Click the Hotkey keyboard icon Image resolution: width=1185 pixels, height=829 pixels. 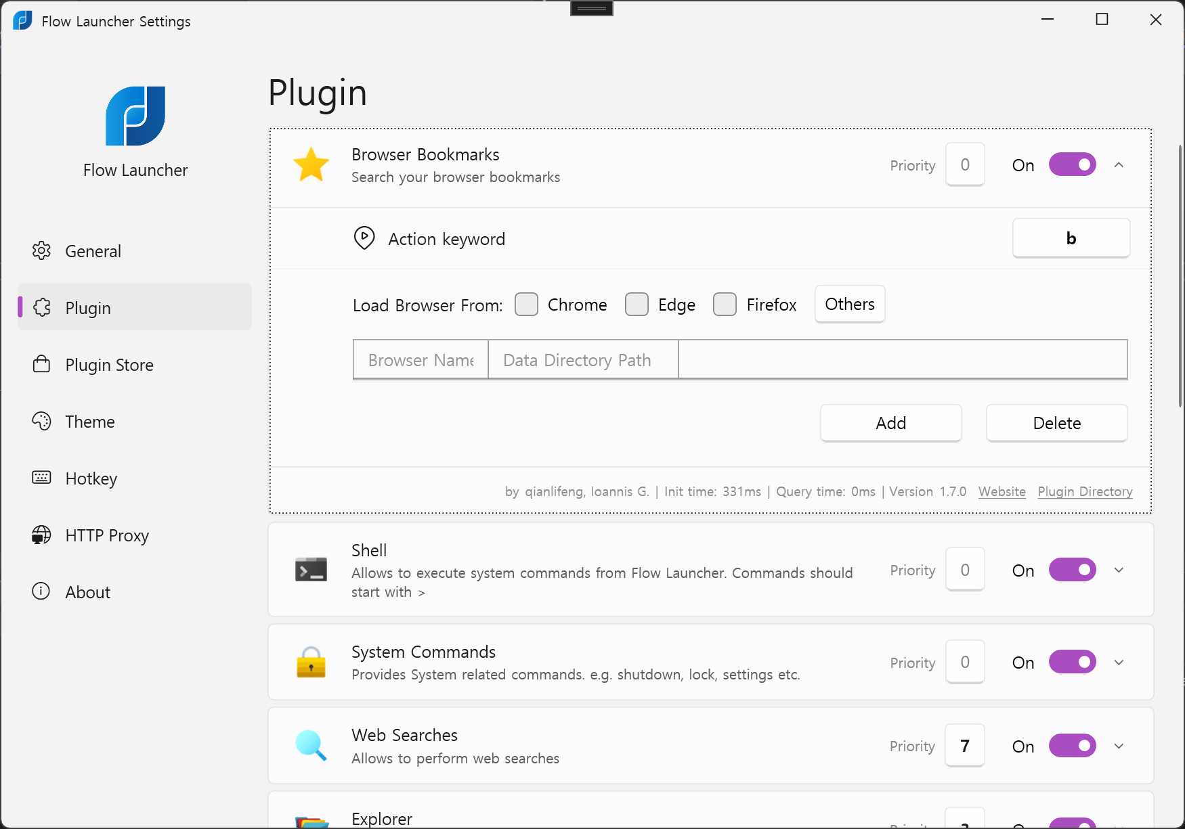[41, 478]
